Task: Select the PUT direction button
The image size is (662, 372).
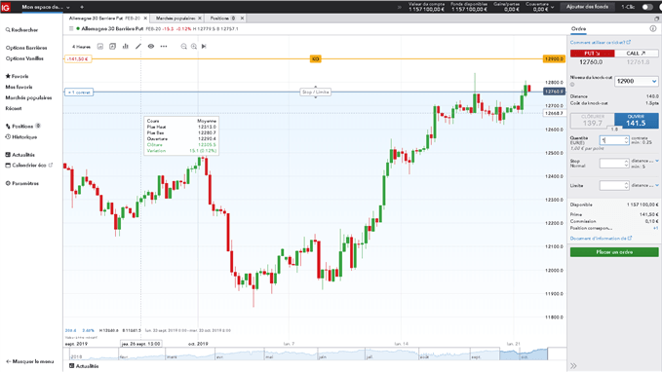Action: 593,54
